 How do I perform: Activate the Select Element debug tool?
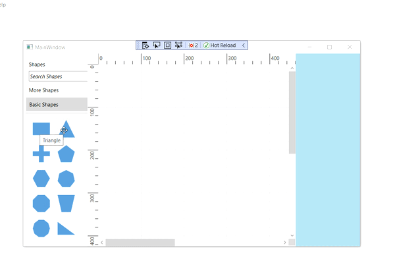tap(157, 45)
